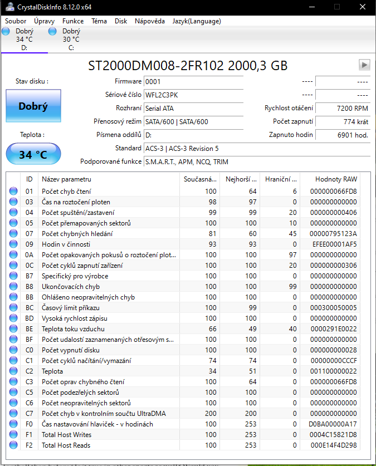Open the Jazyk(Language) menu
Image resolution: width=376 pixels, height=466 pixels.
tap(197, 21)
